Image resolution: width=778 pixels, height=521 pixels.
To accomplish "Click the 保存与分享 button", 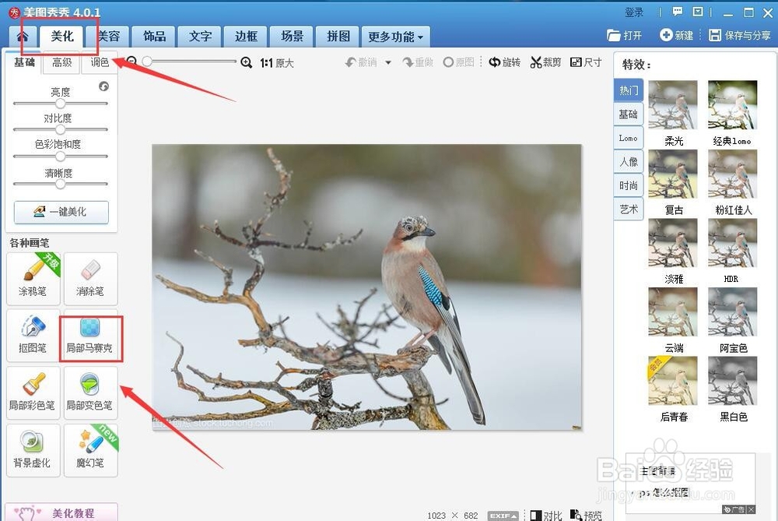I will [x=739, y=35].
